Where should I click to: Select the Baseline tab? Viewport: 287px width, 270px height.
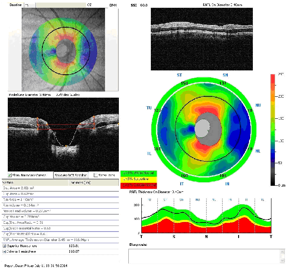click(13, 4)
